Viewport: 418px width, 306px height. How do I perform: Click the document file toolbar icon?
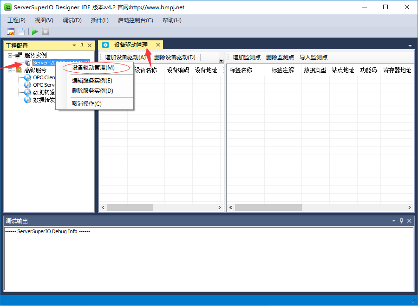pyautogui.click(x=21, y=32)
